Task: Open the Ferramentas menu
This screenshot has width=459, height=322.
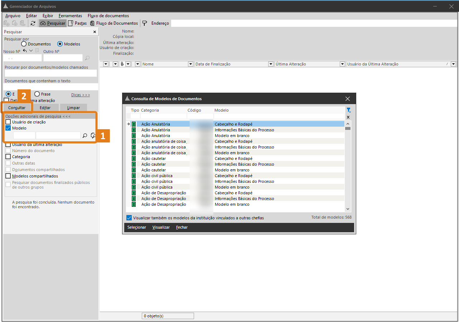Action: click(70, 16)
